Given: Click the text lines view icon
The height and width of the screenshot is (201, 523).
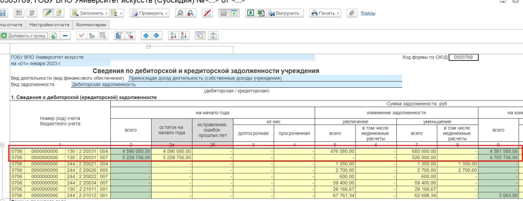Looking at the screenshot, I should 32,13.
